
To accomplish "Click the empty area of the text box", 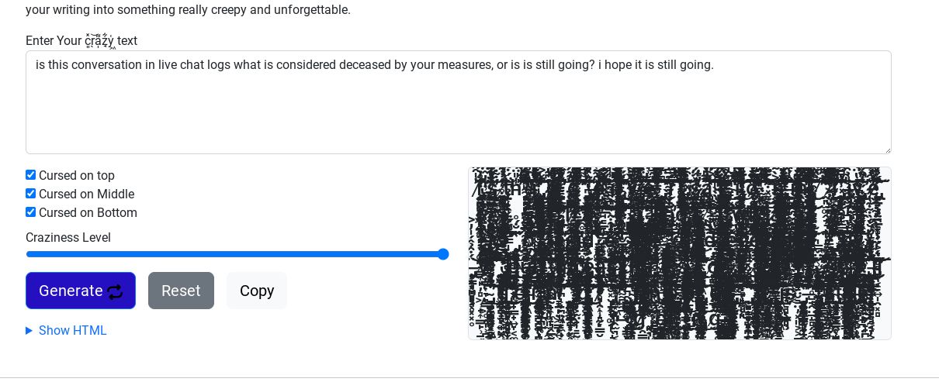I will 458,116.
